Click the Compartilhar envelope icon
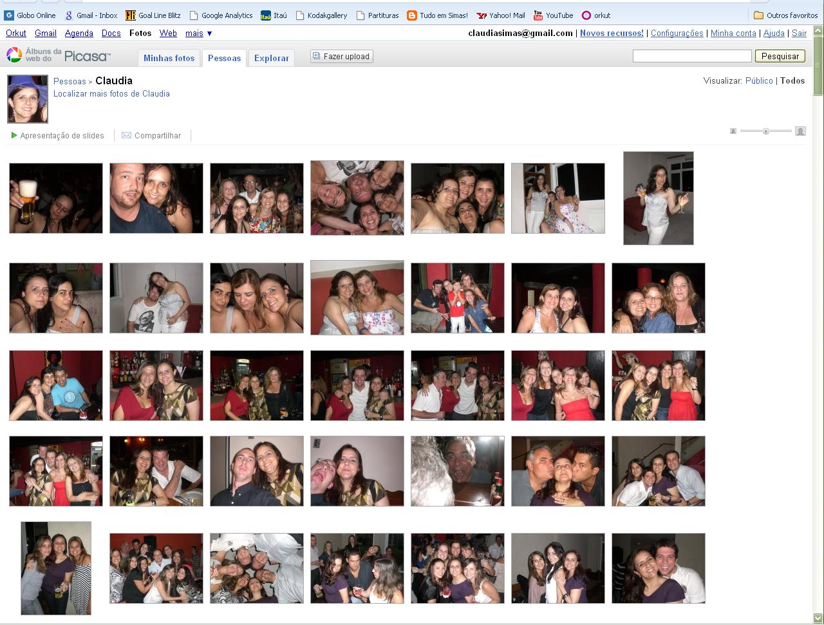Image resolution: width=824 pixels, height=625 pixels. pyautogui.click(x=126, y=135)
